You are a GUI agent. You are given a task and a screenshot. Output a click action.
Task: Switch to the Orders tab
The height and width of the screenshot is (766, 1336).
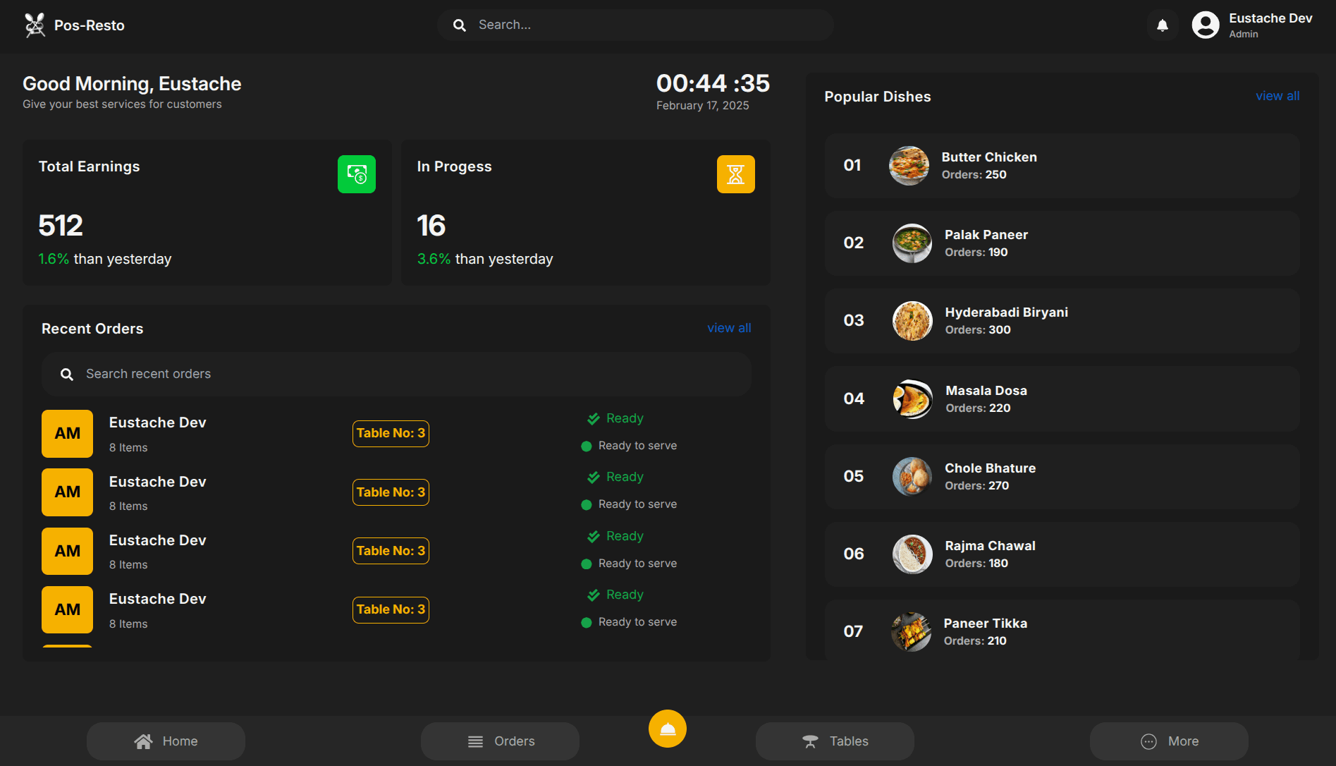click(500, 741)
